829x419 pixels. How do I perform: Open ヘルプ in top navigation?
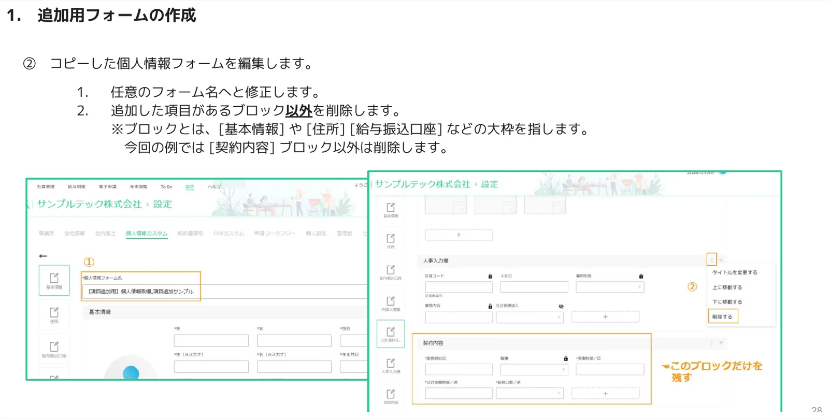[x=215, y=186]
